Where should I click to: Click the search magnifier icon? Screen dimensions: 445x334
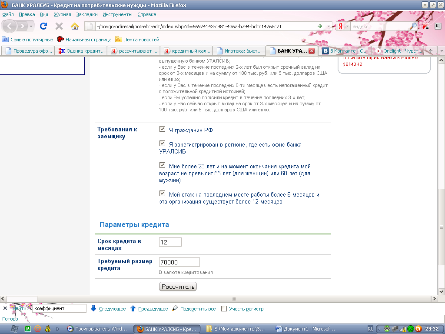click(414, 26)
